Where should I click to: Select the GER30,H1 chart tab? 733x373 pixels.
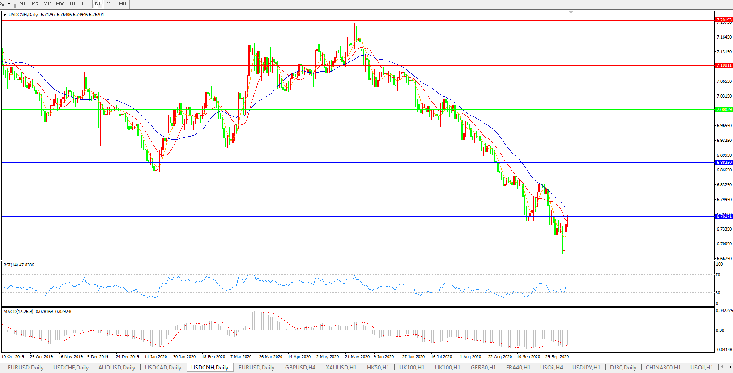tap(483, 368)
